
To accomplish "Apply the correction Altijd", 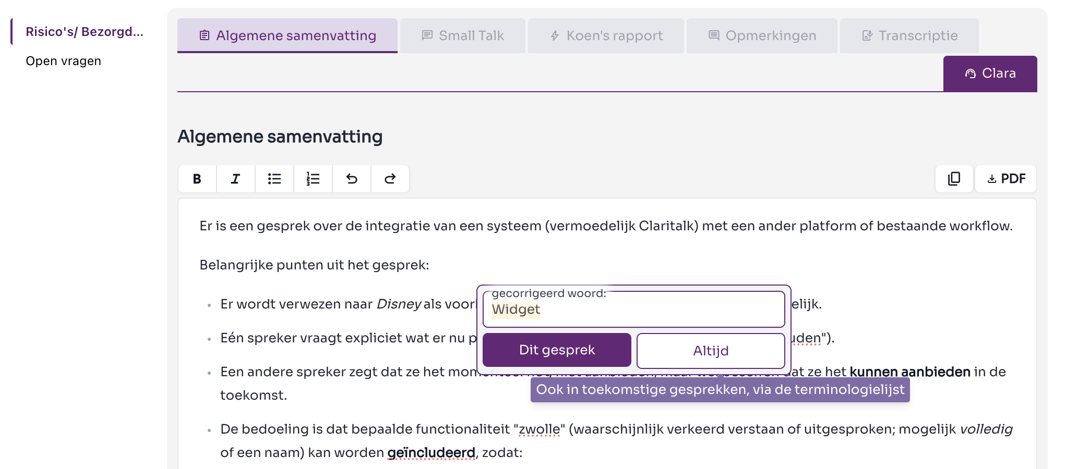I will coord(711,351).
